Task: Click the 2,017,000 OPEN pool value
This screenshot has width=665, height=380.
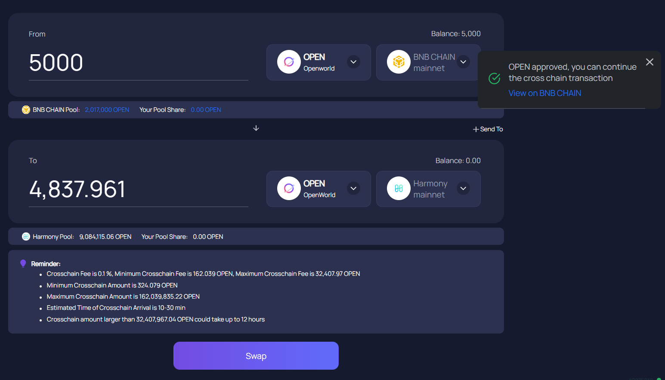Action: 107,110
